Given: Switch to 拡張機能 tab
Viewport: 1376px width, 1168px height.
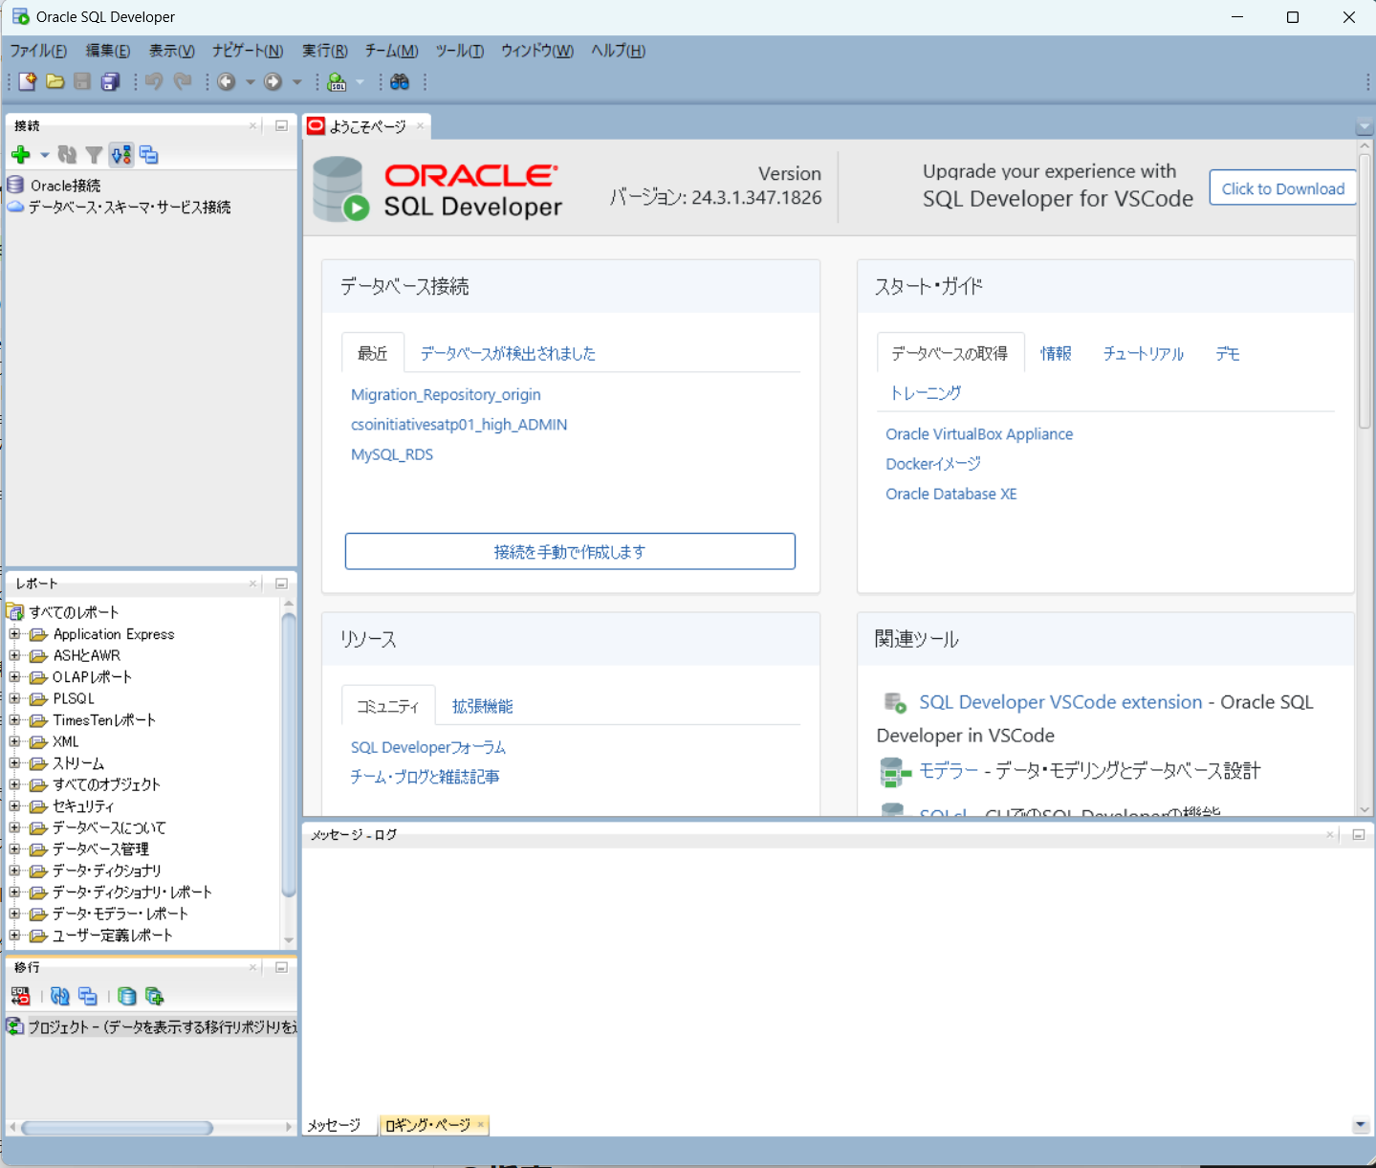Looking at the screenshot, I should (x=483, y=707).
